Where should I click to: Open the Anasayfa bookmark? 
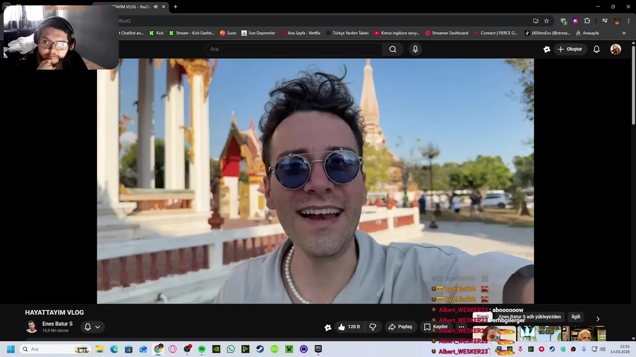tap(587, 33)
